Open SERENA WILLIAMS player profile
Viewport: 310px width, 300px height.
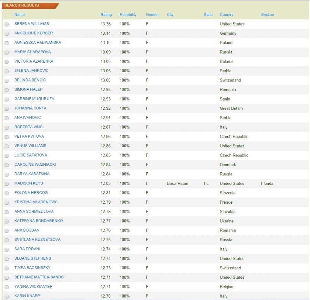pos(31,24)
